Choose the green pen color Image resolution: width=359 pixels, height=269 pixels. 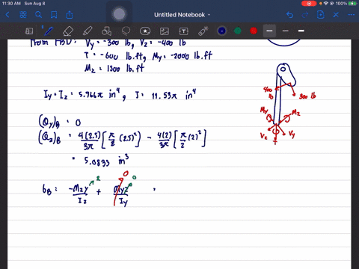click(x=238, y=31)
